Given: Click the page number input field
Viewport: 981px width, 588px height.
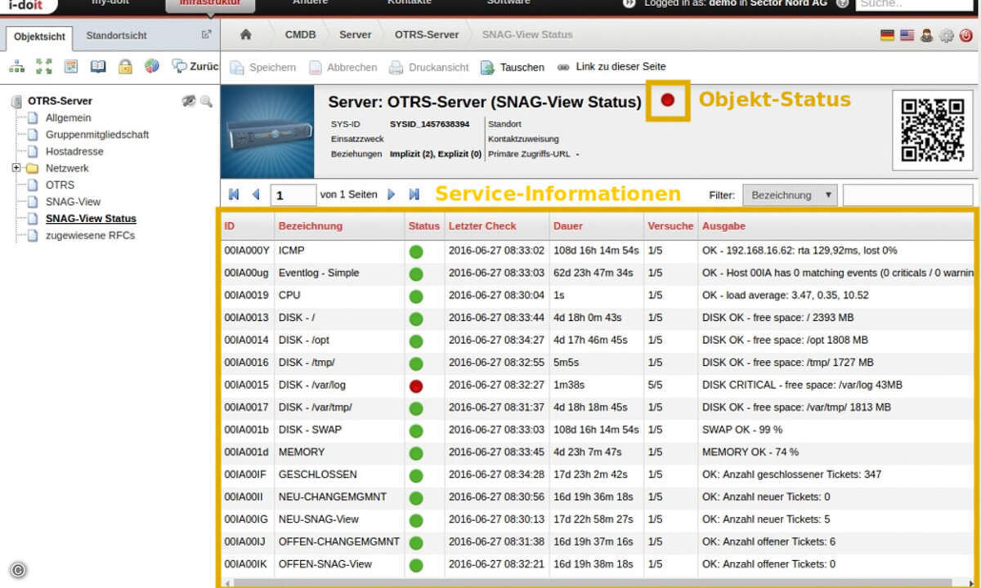Looking at the screenshot, I should [293, 195].
